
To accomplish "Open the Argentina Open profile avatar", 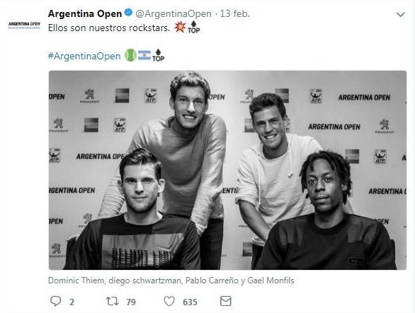I will (24, 25).
